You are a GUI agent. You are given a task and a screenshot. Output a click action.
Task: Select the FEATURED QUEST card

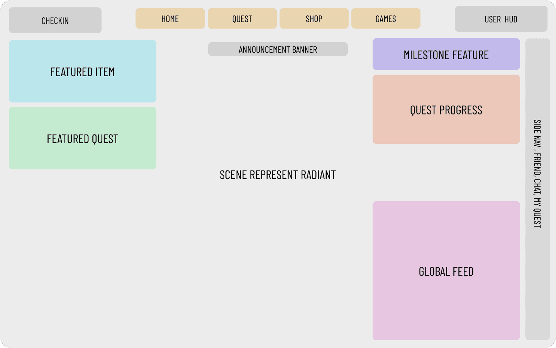(83, 138)
